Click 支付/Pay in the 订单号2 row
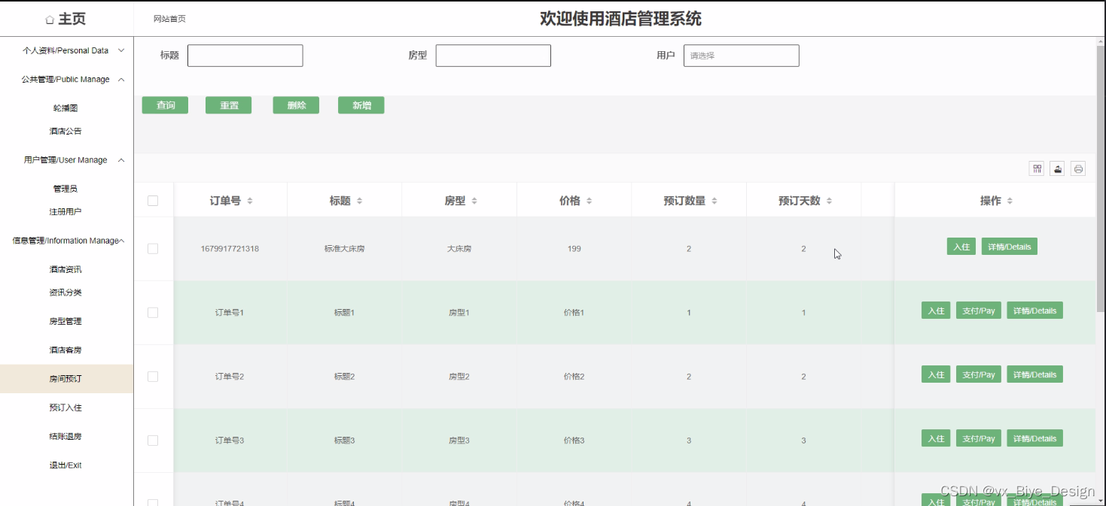Screen dimensions: 1106x506 979,374
